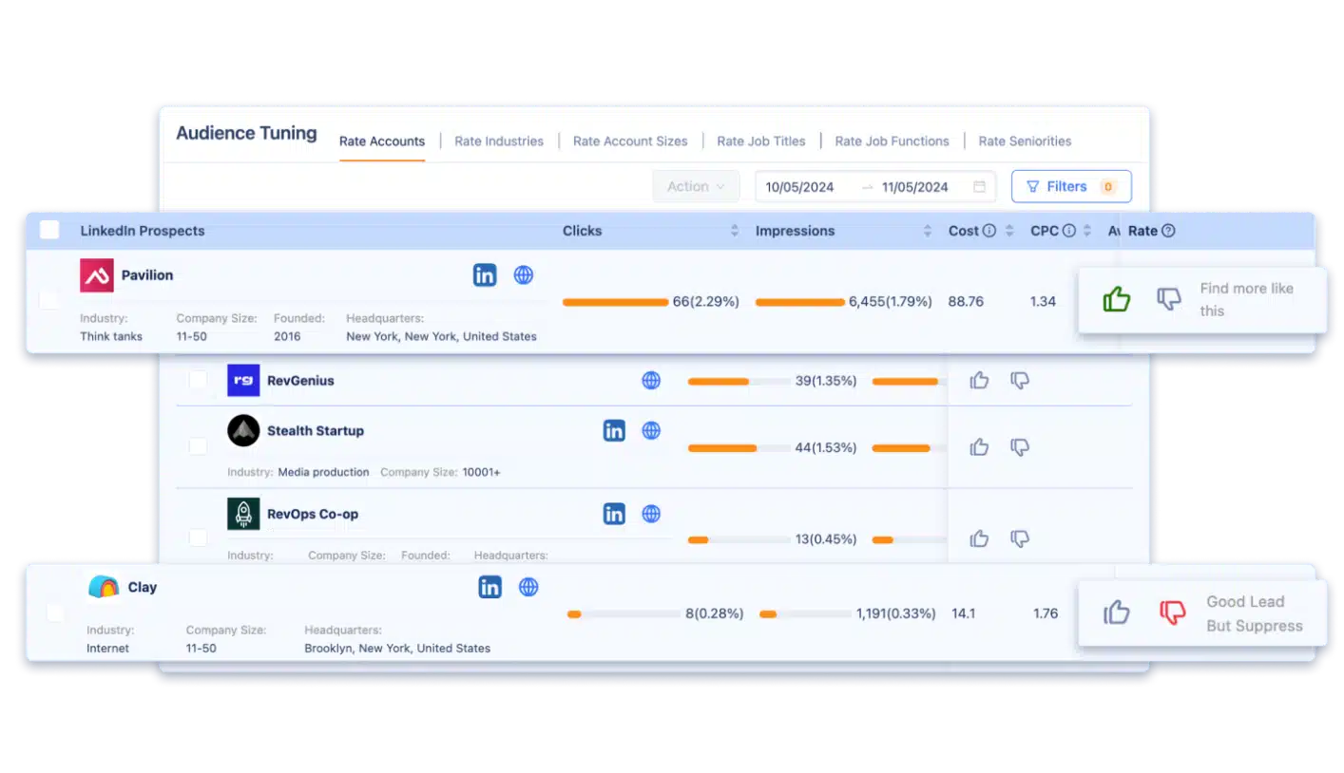
Task: Open Pavilion's LinkedIn profile icon
Action: [485, 275]
